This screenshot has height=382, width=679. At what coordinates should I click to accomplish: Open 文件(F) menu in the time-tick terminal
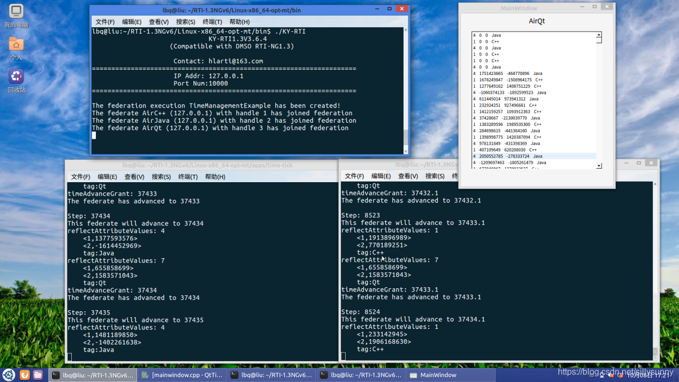click(x=80, y=177)
